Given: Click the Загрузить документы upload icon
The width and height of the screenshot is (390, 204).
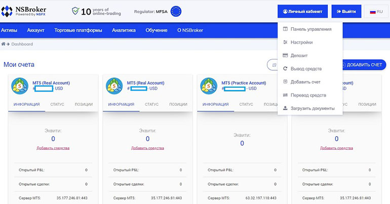Looking at the screenshot, I should (x=285, y=108).
